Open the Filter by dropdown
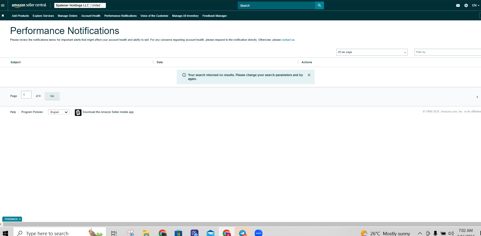The image size is (481, 236). tap(448, 52)
